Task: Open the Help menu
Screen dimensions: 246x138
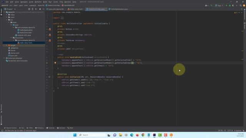Action: [x=74, y=2]
